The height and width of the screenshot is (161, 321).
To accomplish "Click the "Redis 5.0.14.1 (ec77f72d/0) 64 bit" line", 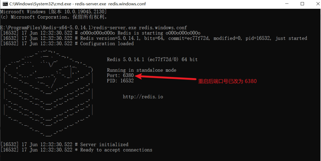I will (x=152, y=59).
